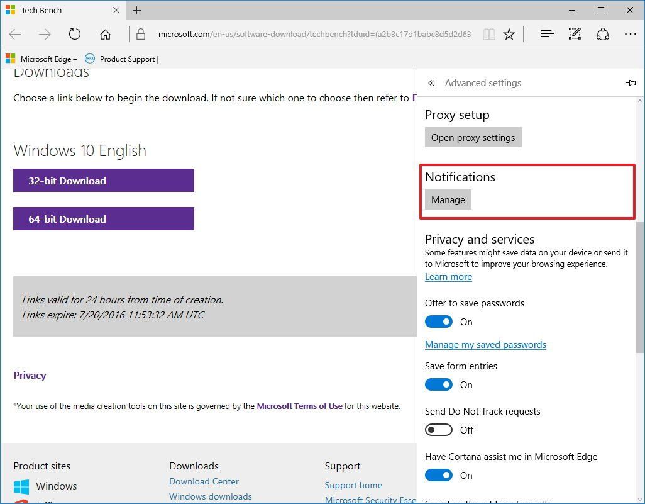Open More actions menu
645x504 pixels.
[631, 34]
